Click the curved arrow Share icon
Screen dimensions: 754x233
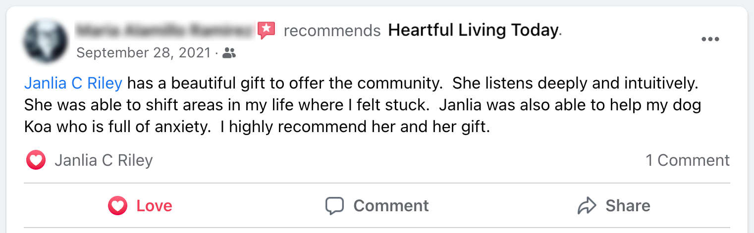tap(587, 206)
